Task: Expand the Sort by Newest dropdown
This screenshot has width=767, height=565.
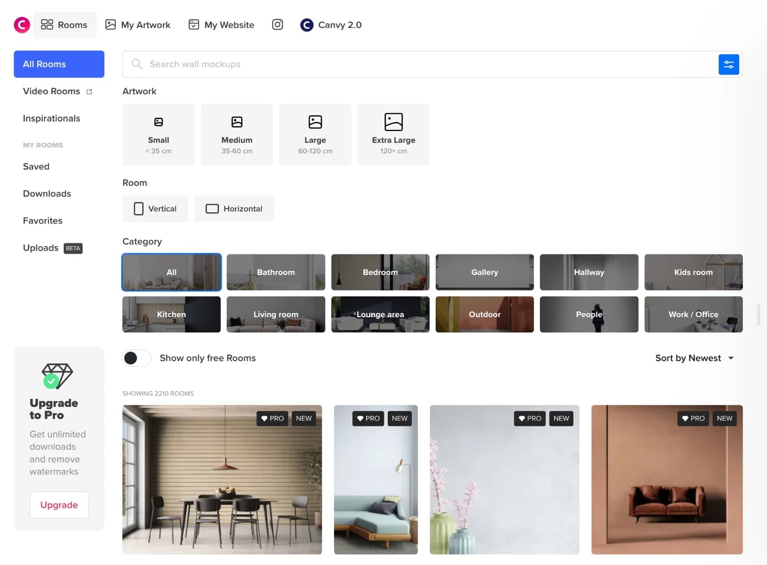Action: pyautogui.click(x=695, y=358)
